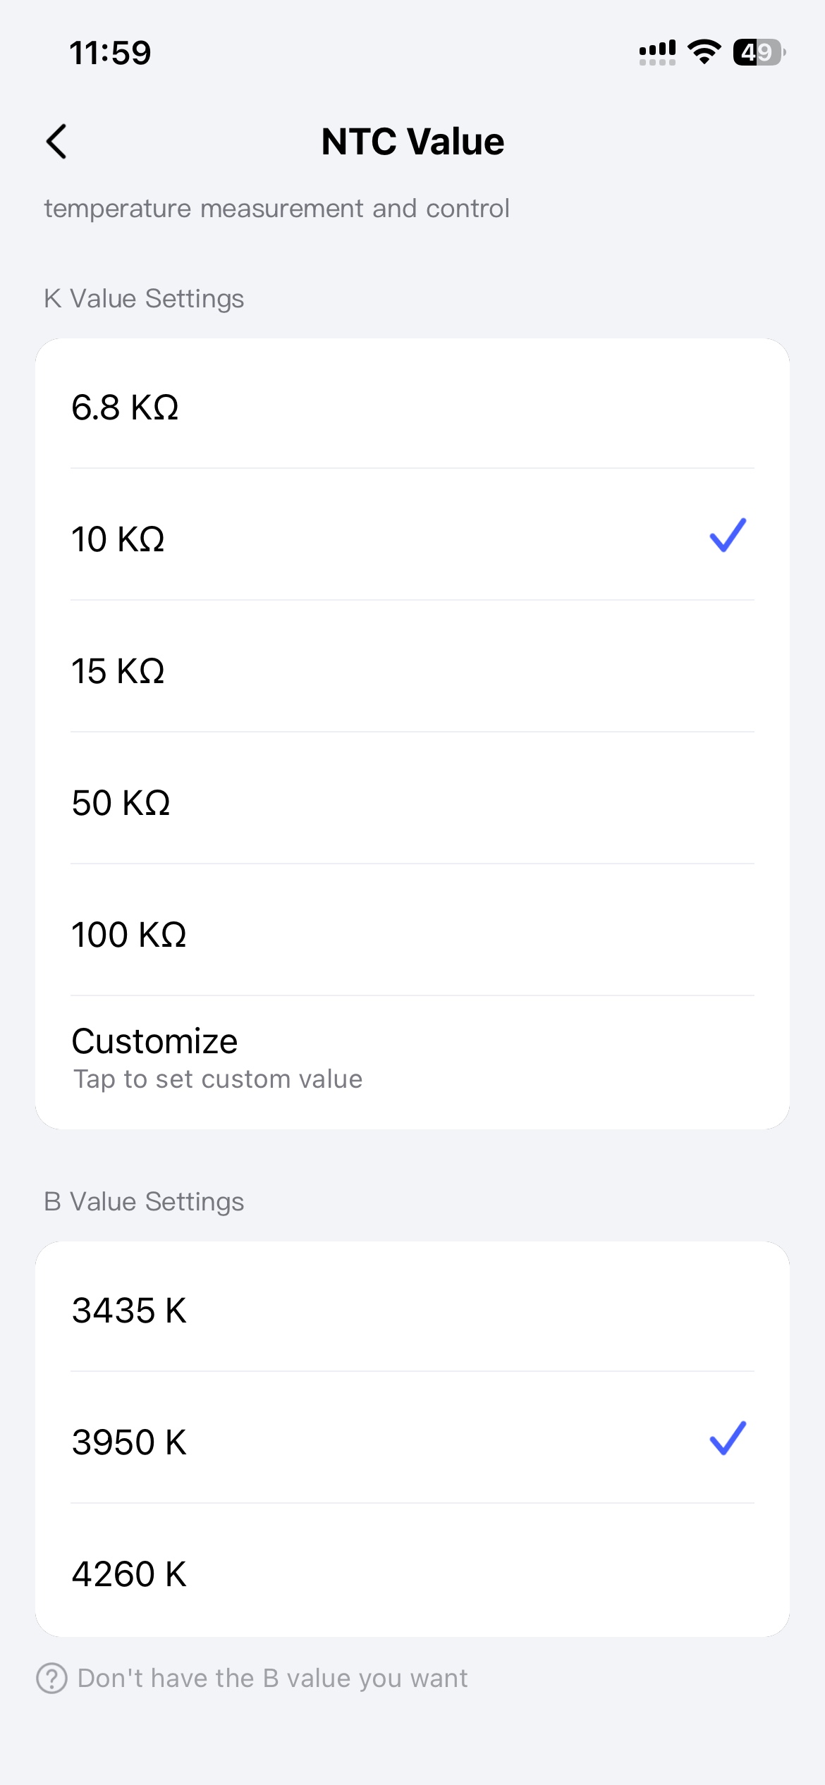
Task: Tap the 3950 K row label
Action: [x=130, y=1442]
